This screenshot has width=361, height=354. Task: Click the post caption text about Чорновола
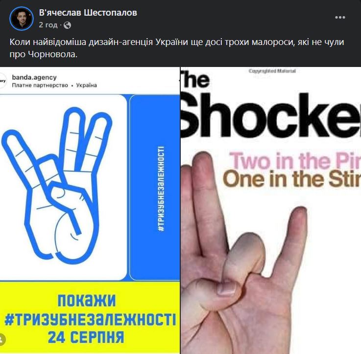click(177, 48)
